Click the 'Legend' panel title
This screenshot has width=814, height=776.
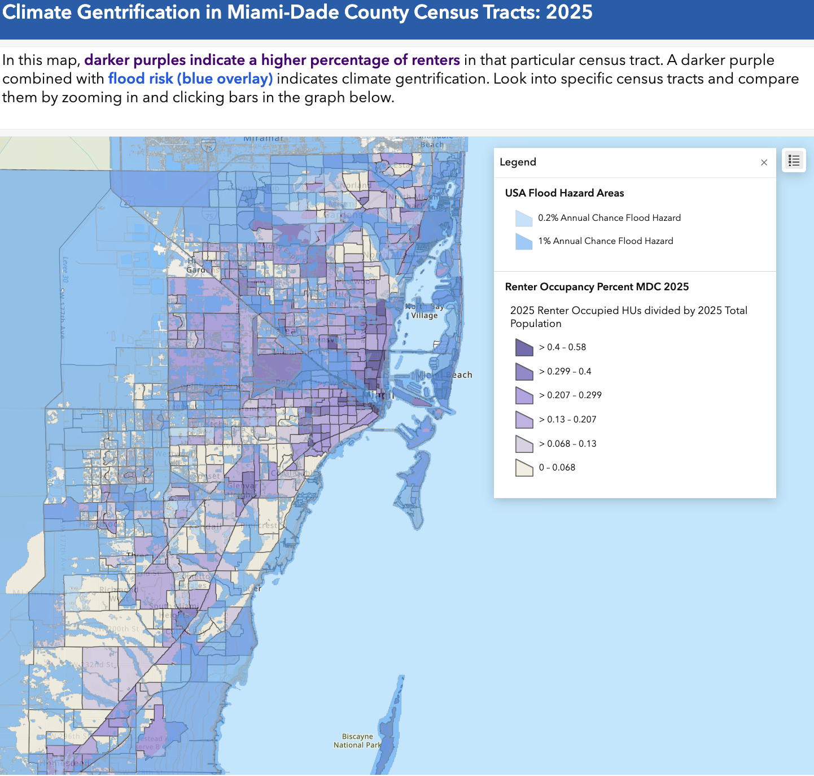click(x=518, y=162)
